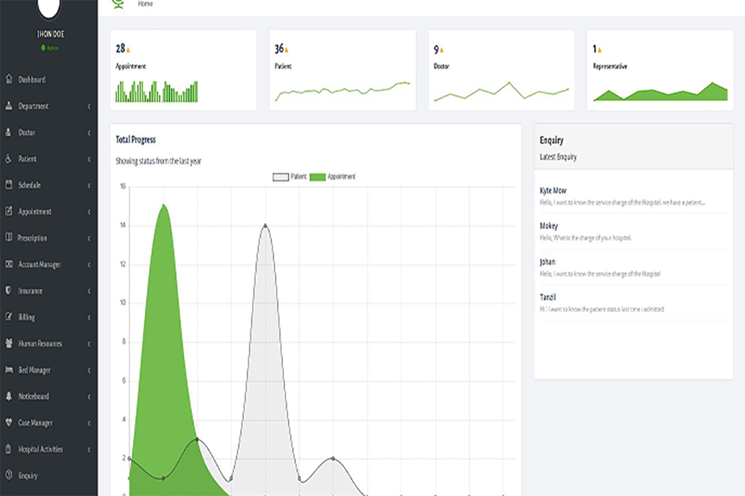Expand the Billing submenu chevron
745x496 pixels.
(x=89, y=317)
